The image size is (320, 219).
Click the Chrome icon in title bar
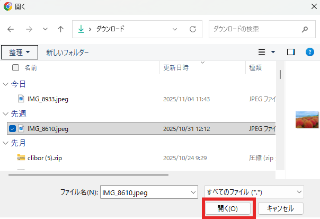pyautogui.click(x=8, y=6)
